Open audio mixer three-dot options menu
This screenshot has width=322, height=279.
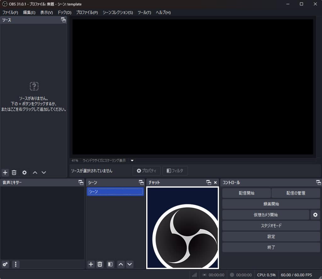pyautogui.click(x=16, y=264)
